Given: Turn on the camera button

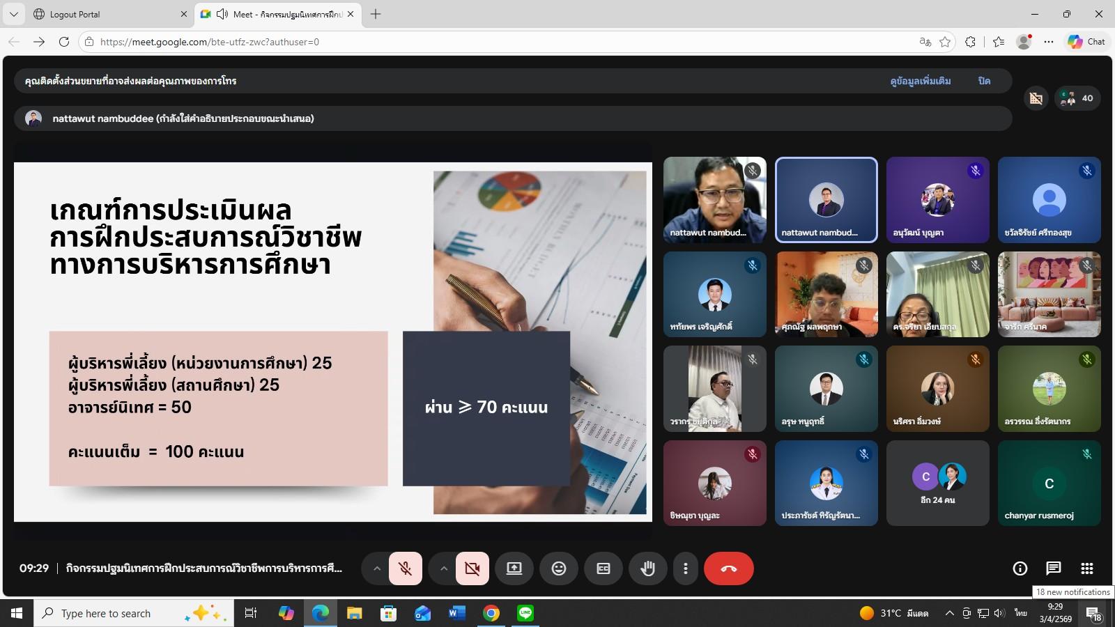Looking at the screenshot, I should [x=472, y=568].
